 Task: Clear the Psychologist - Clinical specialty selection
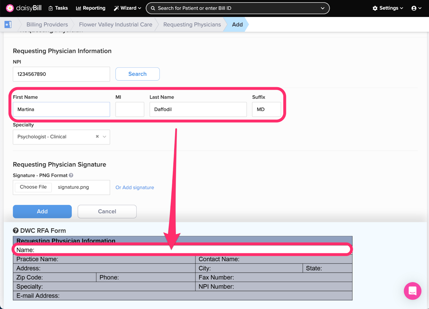pos(97,136)
